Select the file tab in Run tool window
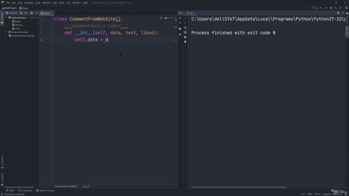 pyautogui.click(x=191, y=13)
